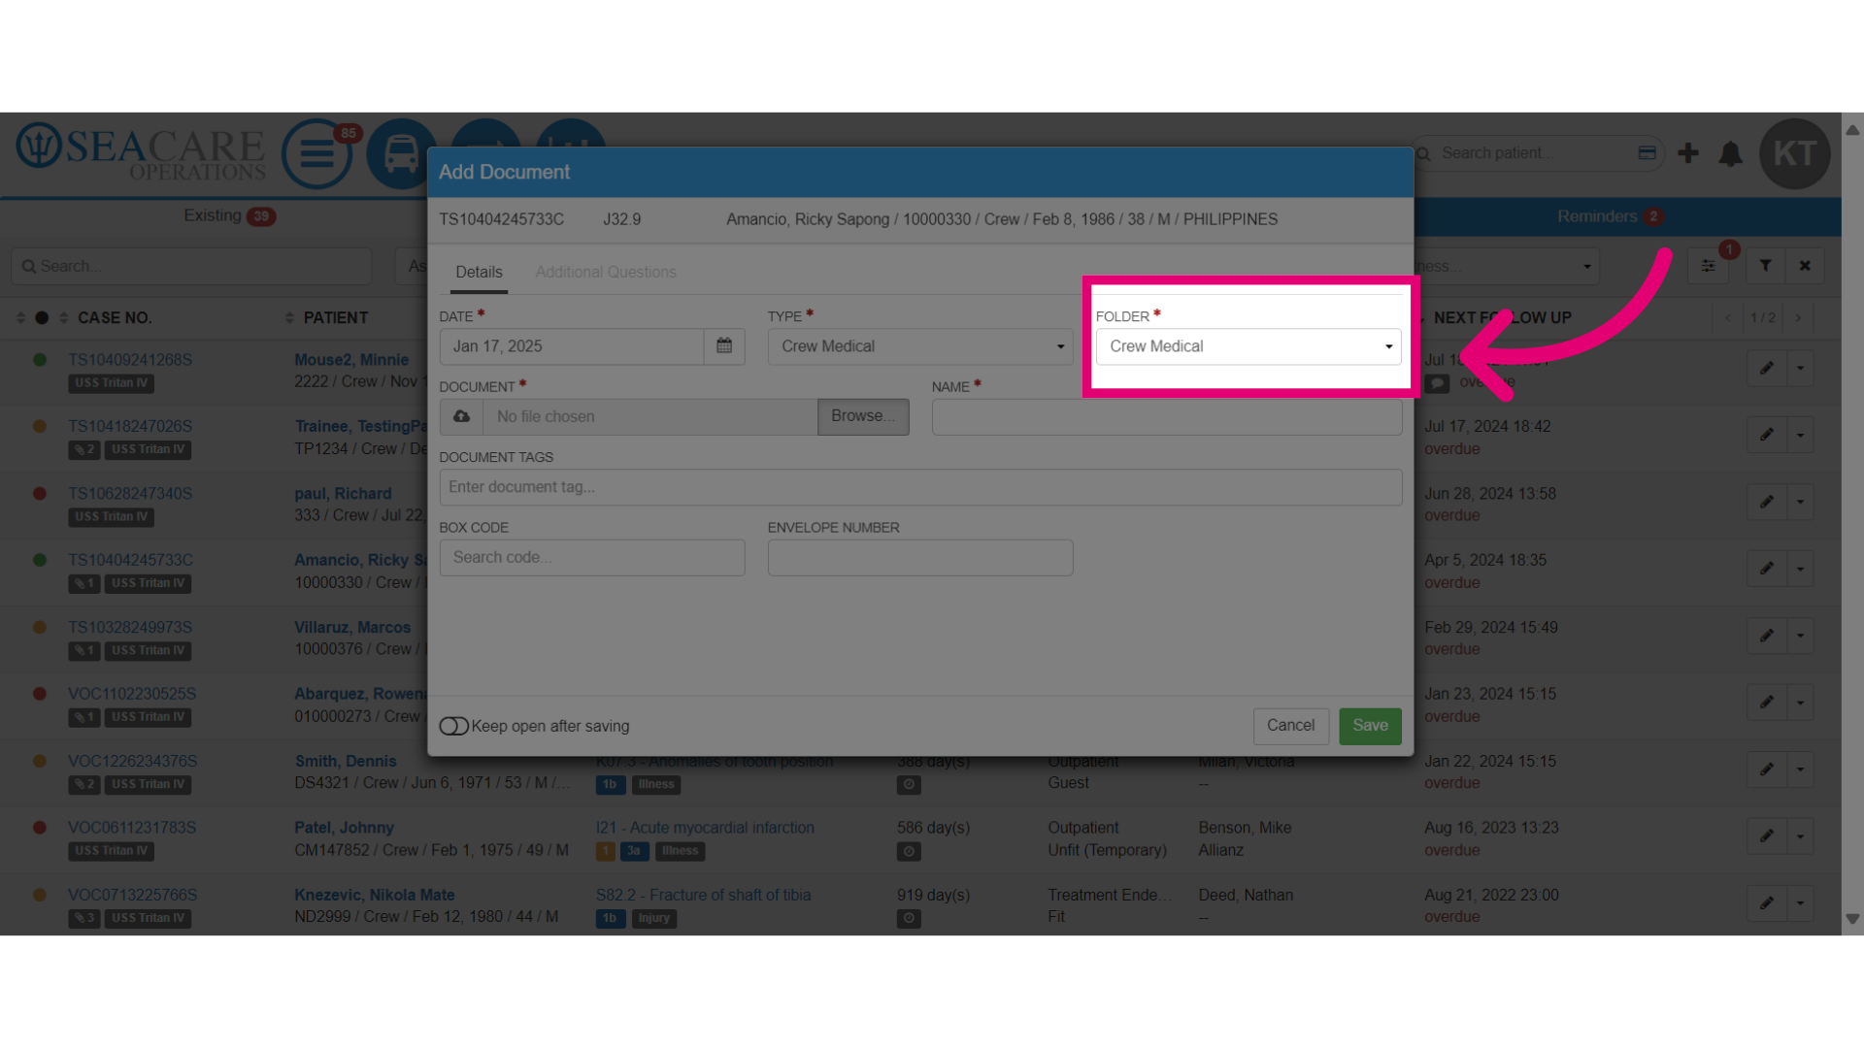1864x1048 pixels.
Task: Open column settings sliders icon
Action: point(1709,266)
